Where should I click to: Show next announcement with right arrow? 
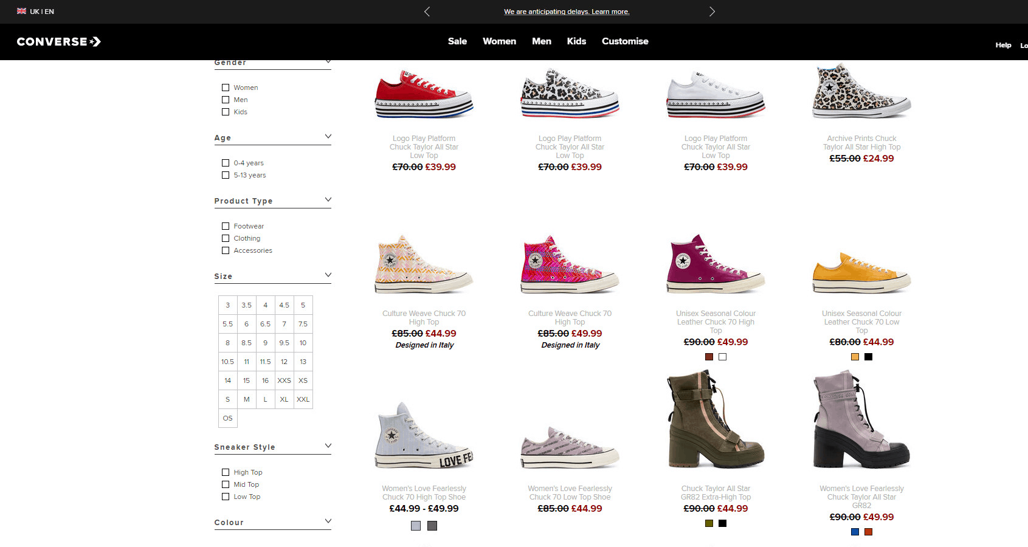click(712, 12)
